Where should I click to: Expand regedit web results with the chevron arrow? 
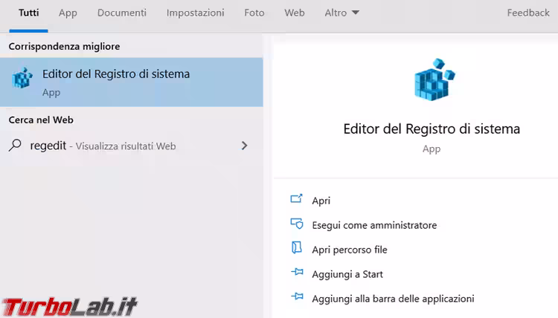245,146
